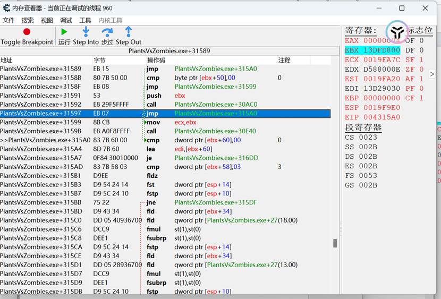The image size is (441, 299).
Task: Select the cmp [ebx+58],03 row
Action: (165, 167)
